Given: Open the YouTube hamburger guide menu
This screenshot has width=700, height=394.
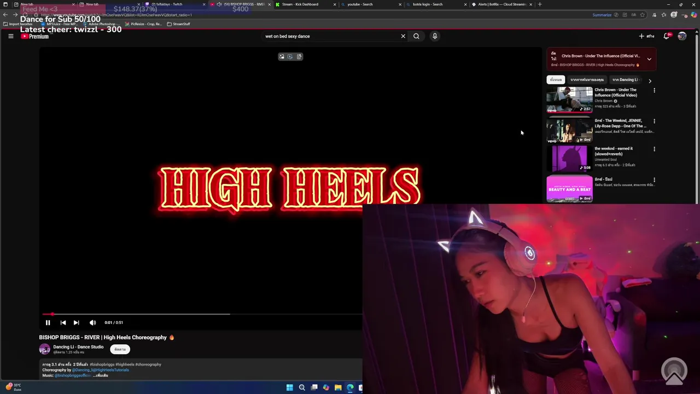Looking at the screenshot, I should click(x=10, y=36).
